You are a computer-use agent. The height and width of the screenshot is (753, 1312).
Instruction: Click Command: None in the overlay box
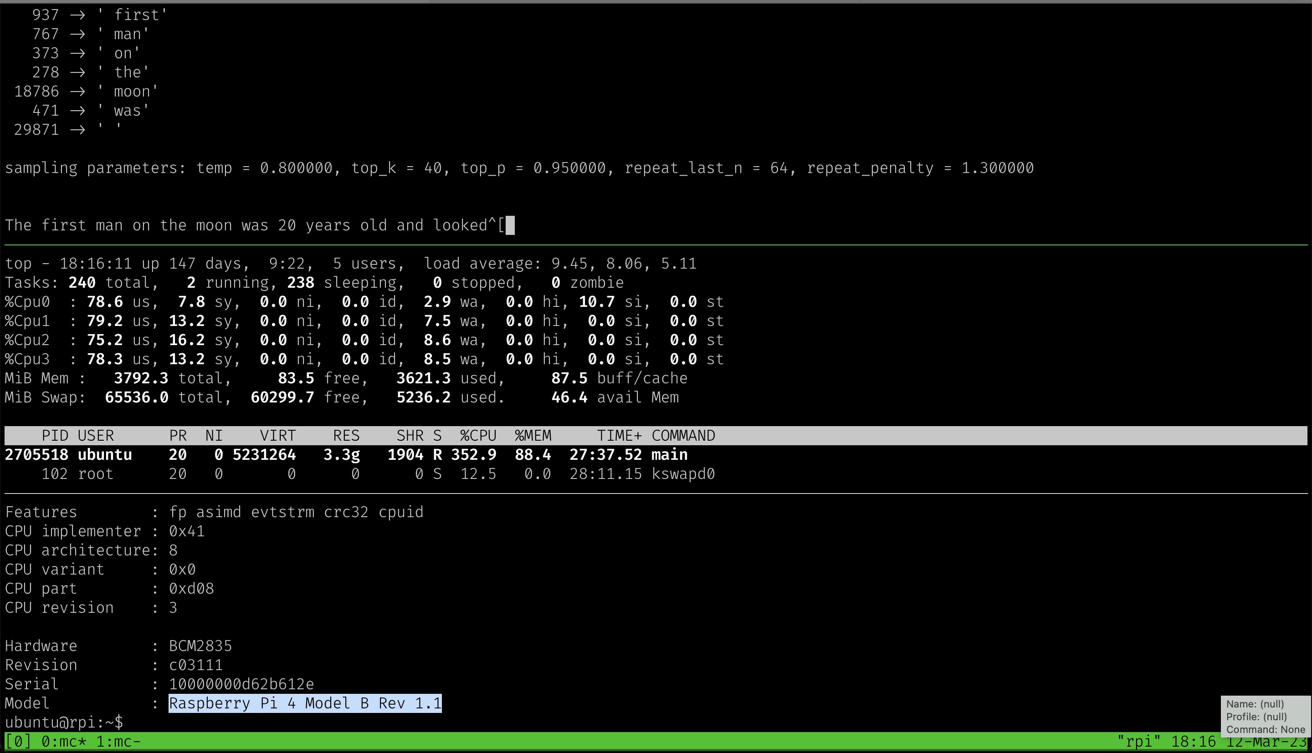click(x=1266, y=729)
